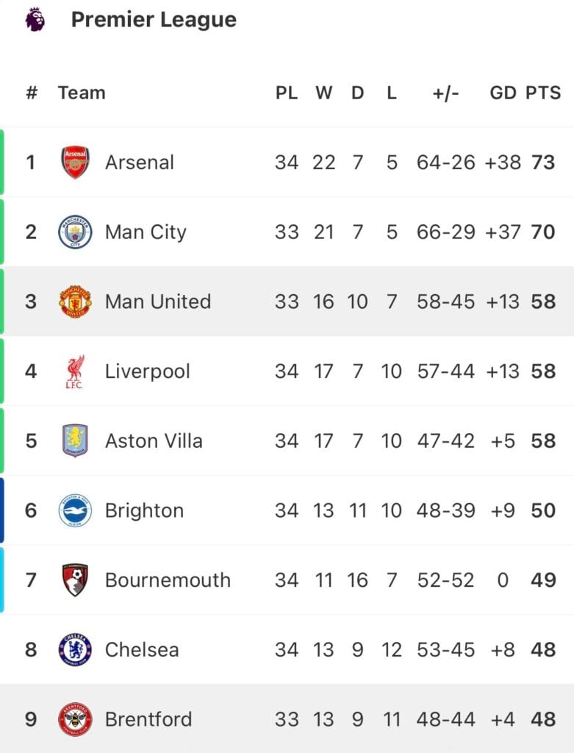The height and width of the screenshot is (753, 574).
Task: Click the PL column header
Action: (x=287, y=93)
